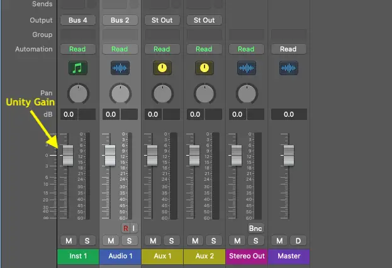Solo the Audio 1 channel
Viewport: 392px width, 268px height.
pos(129,240)
